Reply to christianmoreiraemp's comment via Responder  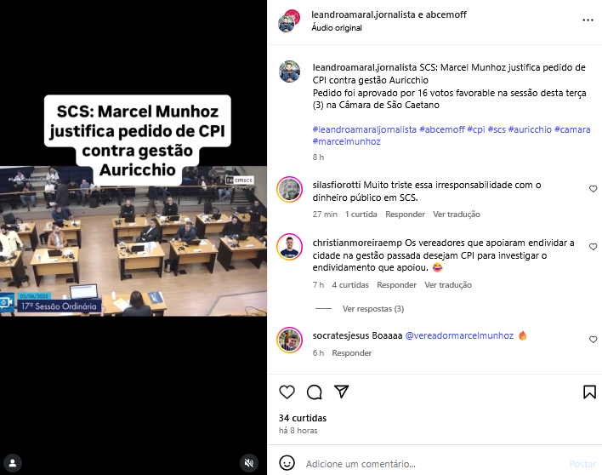point(396,285)
